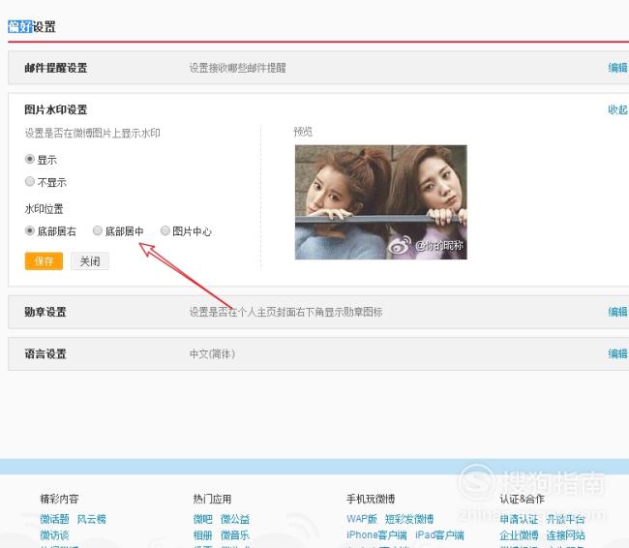Image resolution: width=629 pixels, height=548 pixels.
Task: Open the 短彩发微博 footer link
Action: point(409,519)
